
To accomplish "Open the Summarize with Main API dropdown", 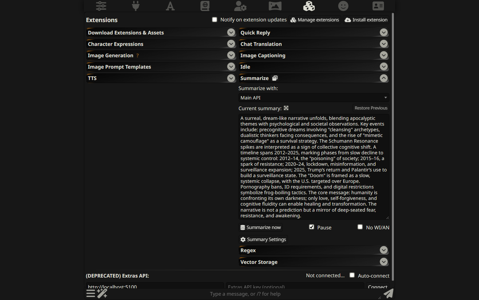I will (x=314, y=98).
